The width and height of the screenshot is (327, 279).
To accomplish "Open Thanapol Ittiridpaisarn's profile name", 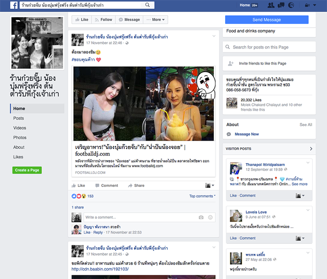I will (x=265, y=165).
